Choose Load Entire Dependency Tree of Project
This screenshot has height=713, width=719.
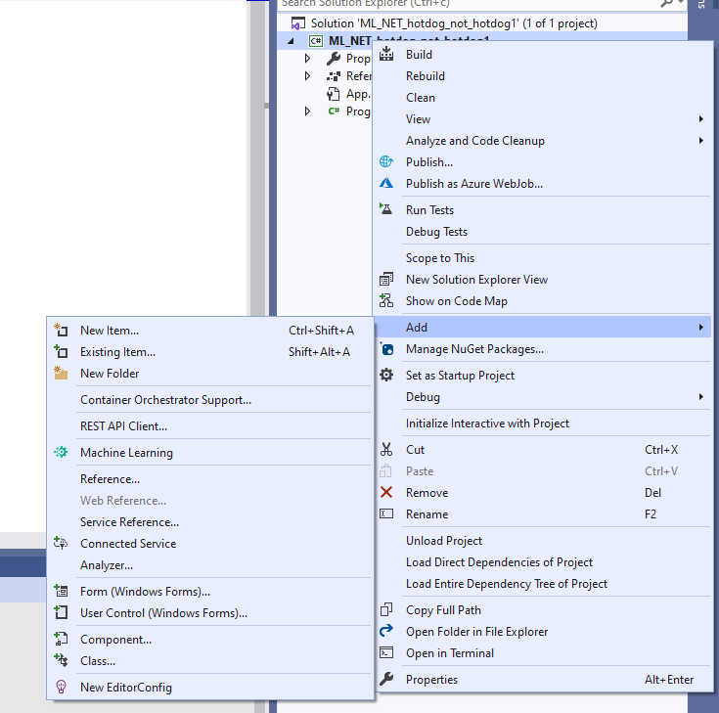click(x=507, y=584)
